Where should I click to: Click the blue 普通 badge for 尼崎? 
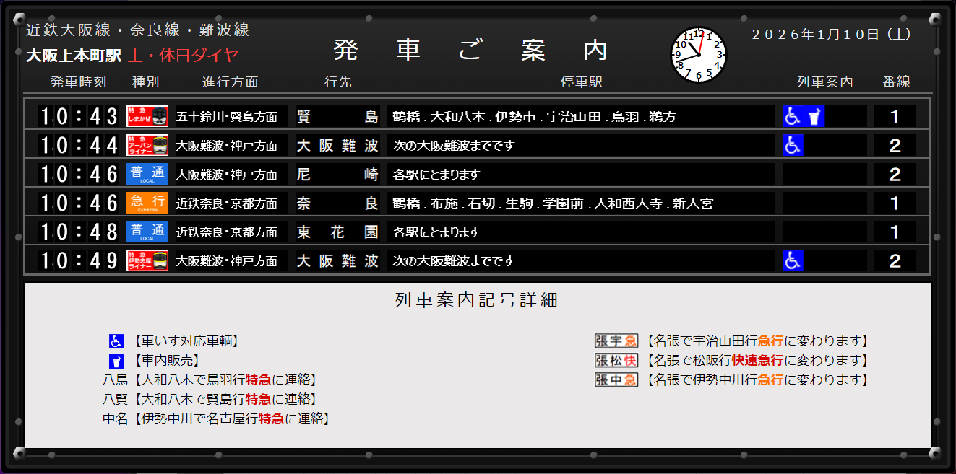point(147,174)
